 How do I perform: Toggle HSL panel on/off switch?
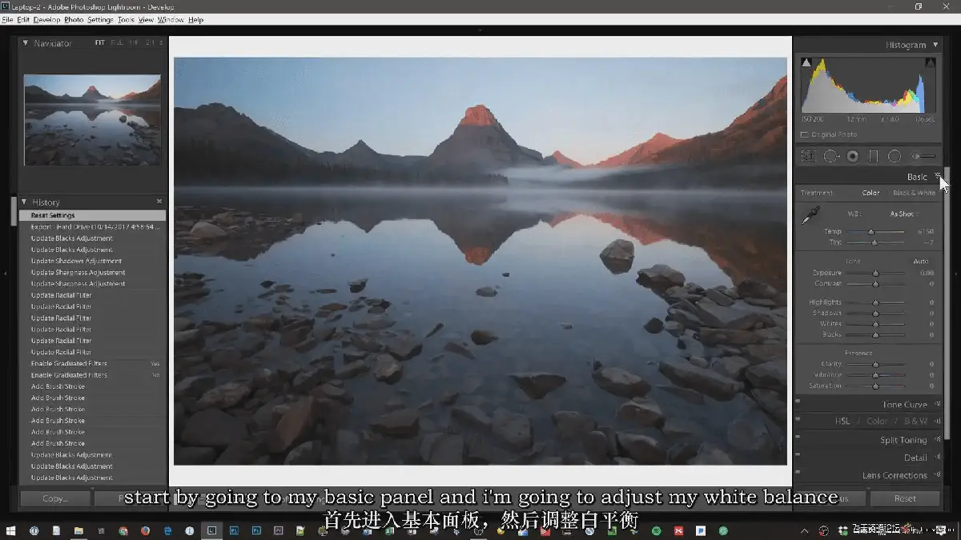click(798, 421)
